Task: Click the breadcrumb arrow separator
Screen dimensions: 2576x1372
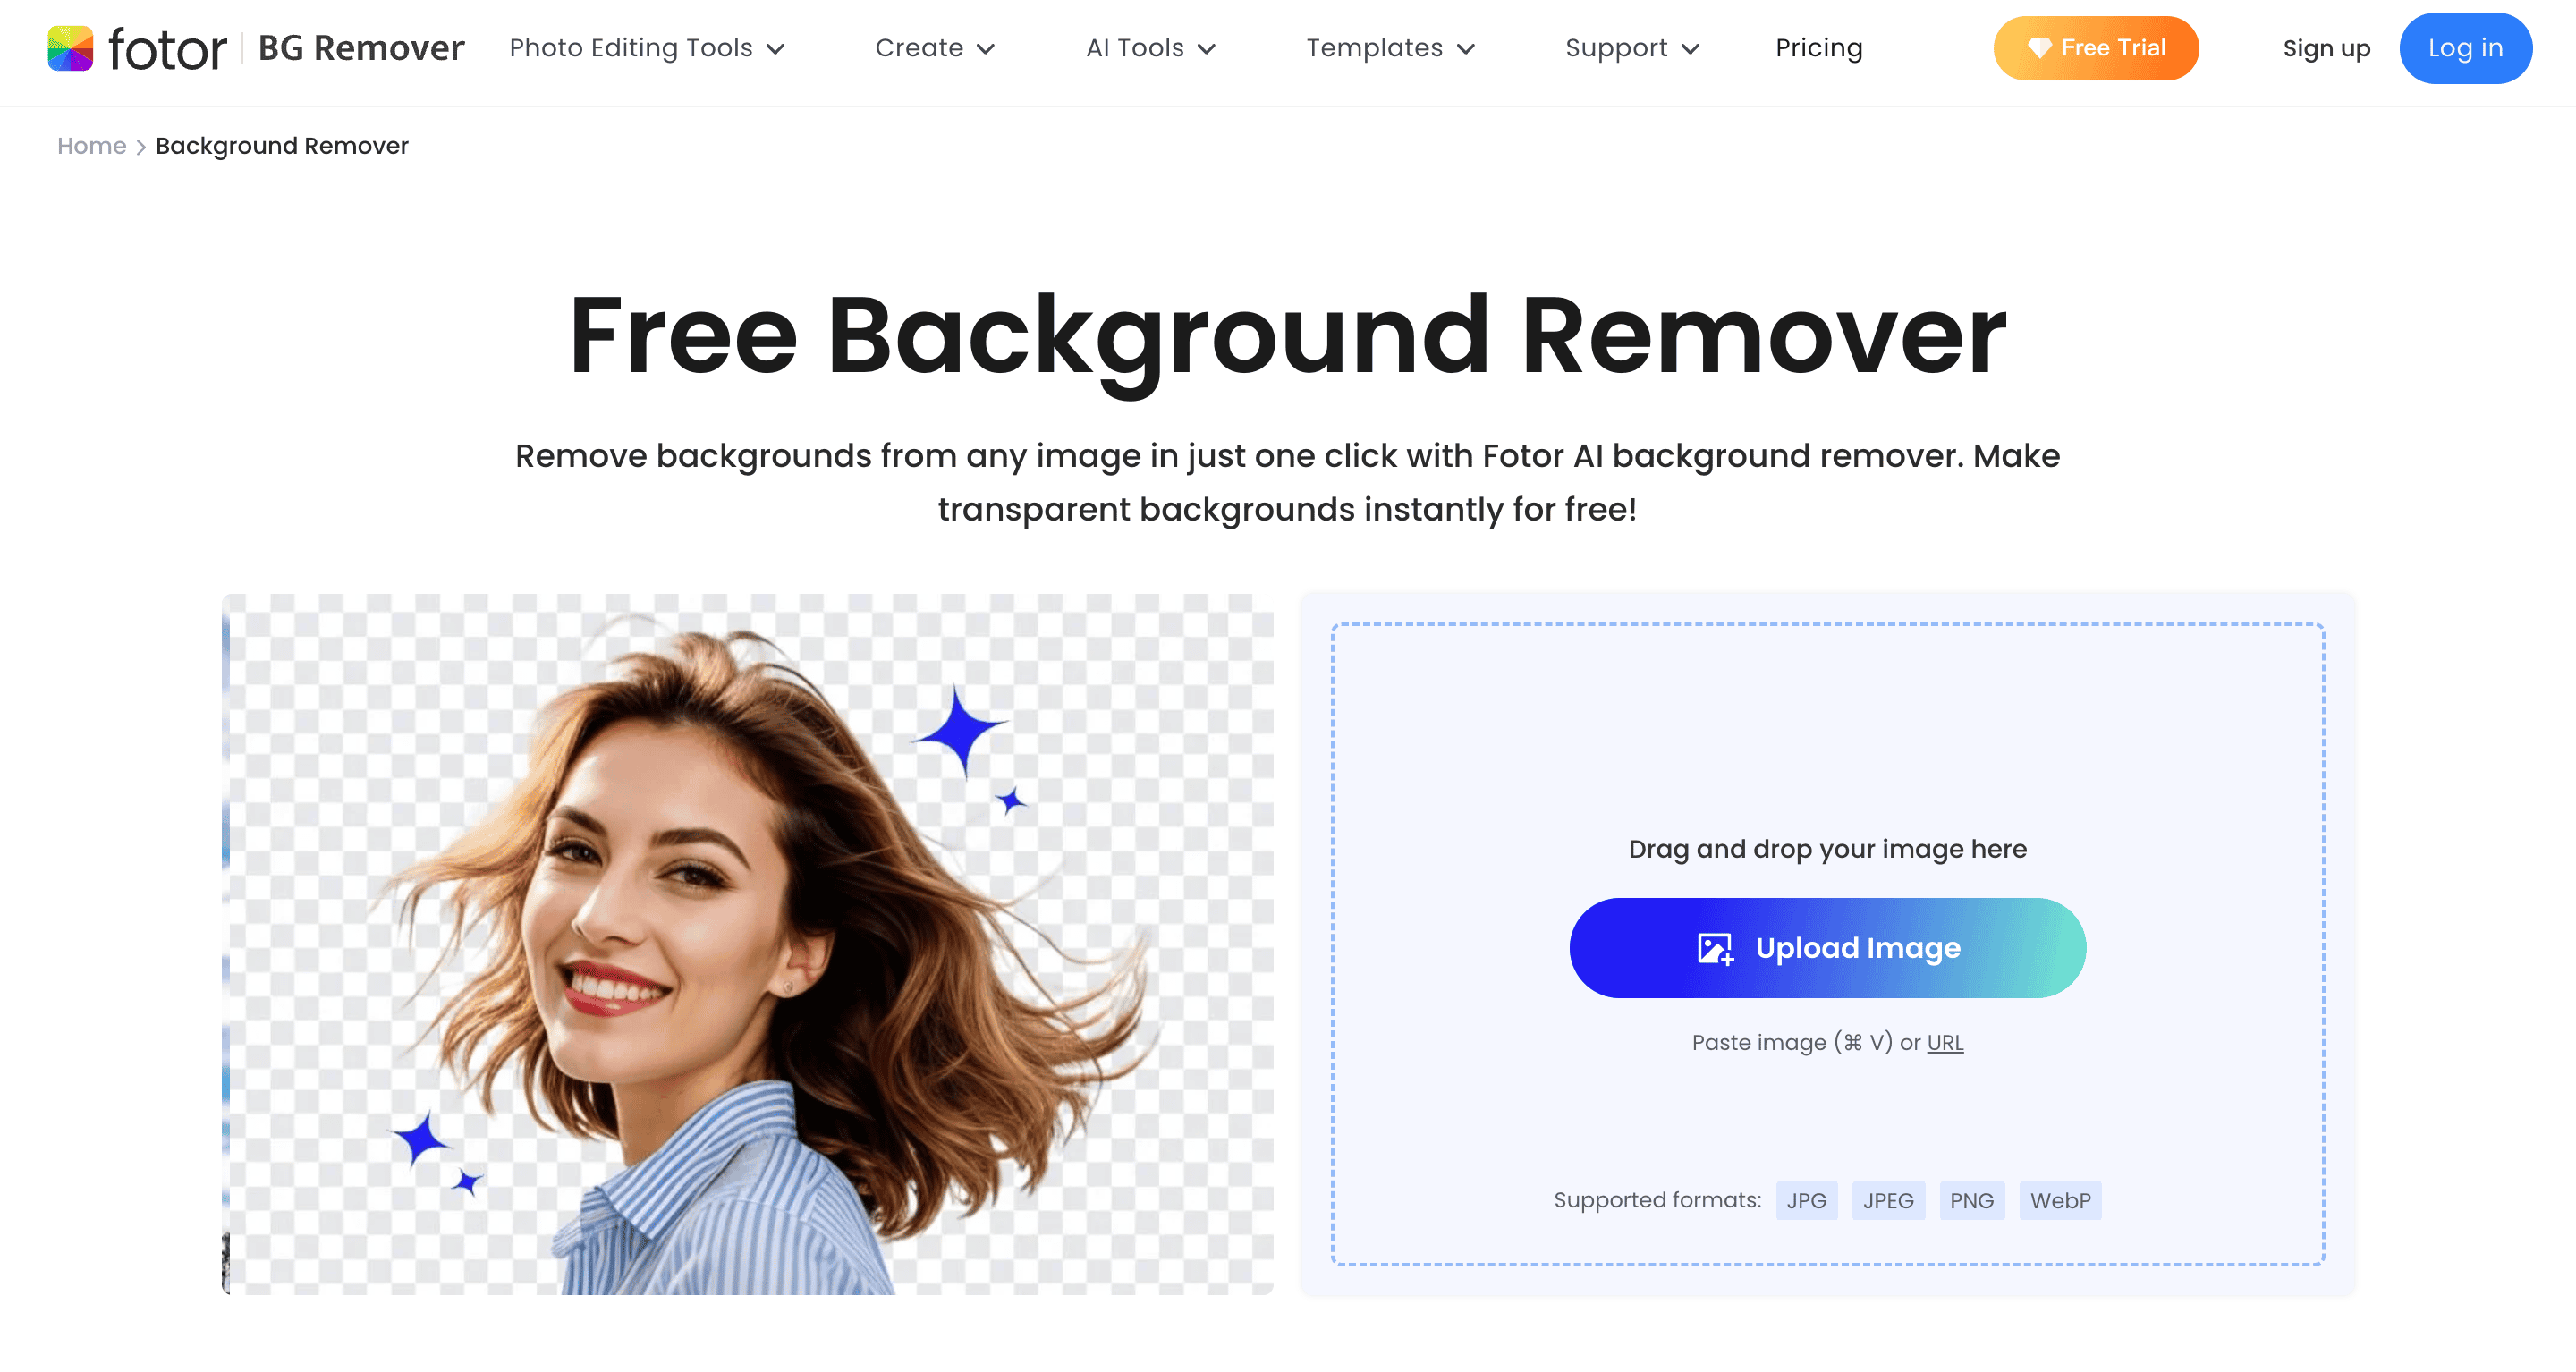Action: [x=141, y=147]
